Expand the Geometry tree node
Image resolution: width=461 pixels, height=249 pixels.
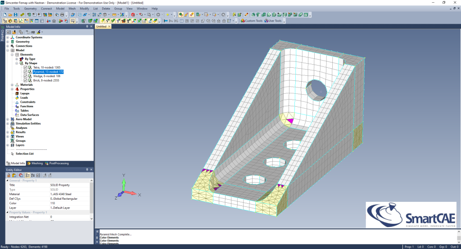[x=8, y=42]
